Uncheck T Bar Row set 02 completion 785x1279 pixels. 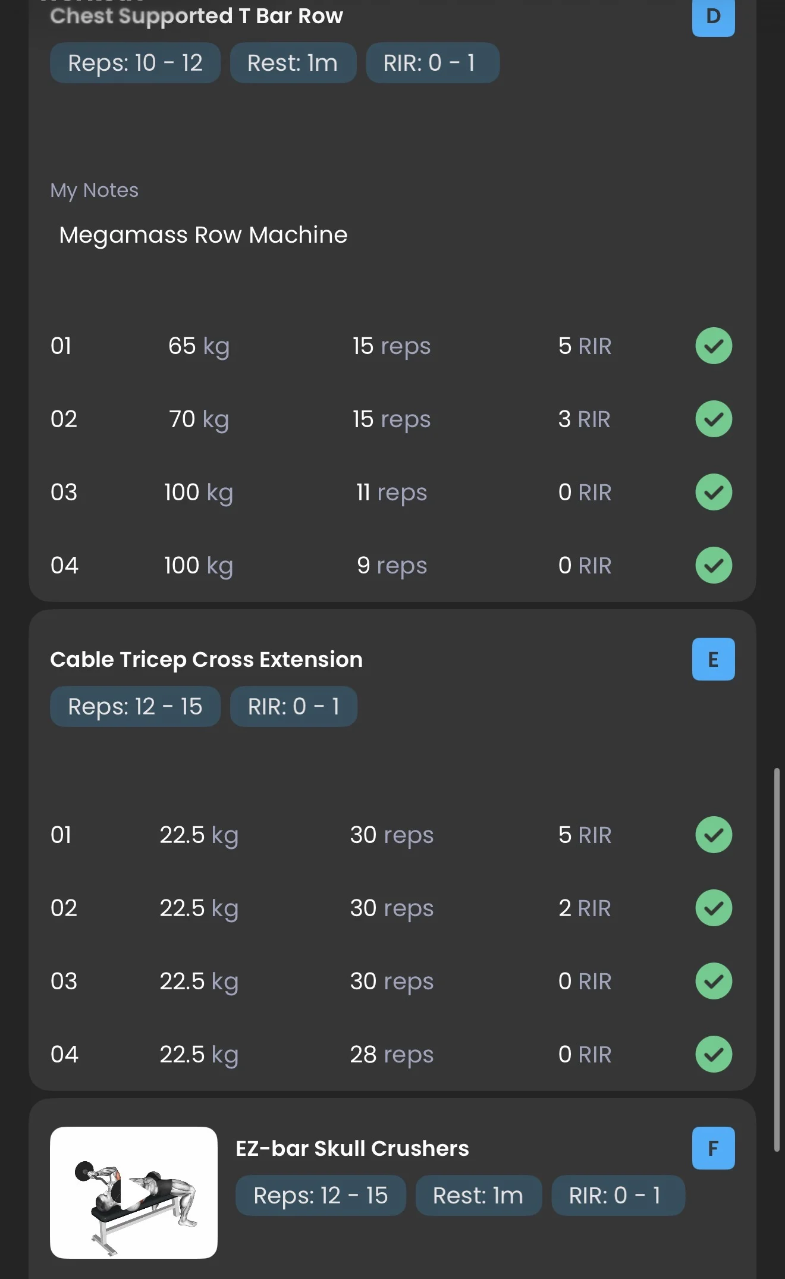[714, 419]
